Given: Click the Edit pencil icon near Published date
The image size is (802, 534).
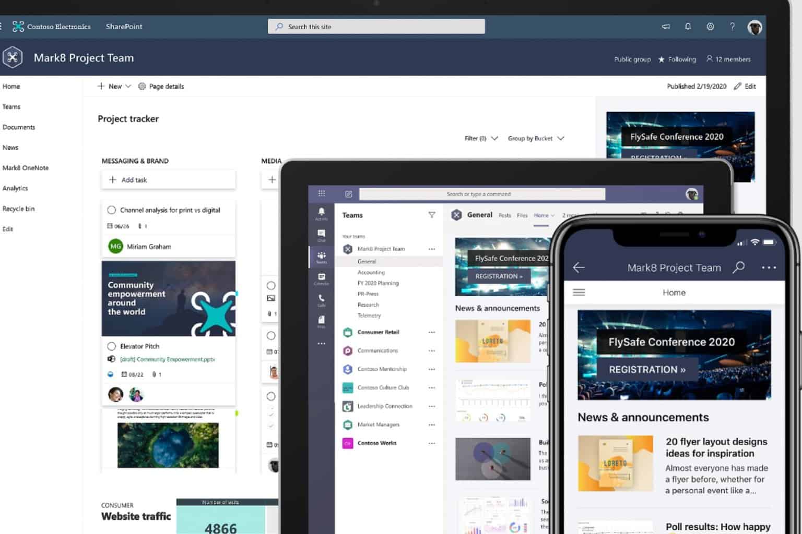Looking at the screenshot, I should (737, 87).
